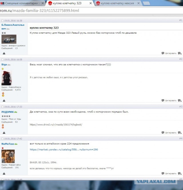Click the reputation medal icon under Biga's profile
This screenshot has width=183, height=190.
3,94
